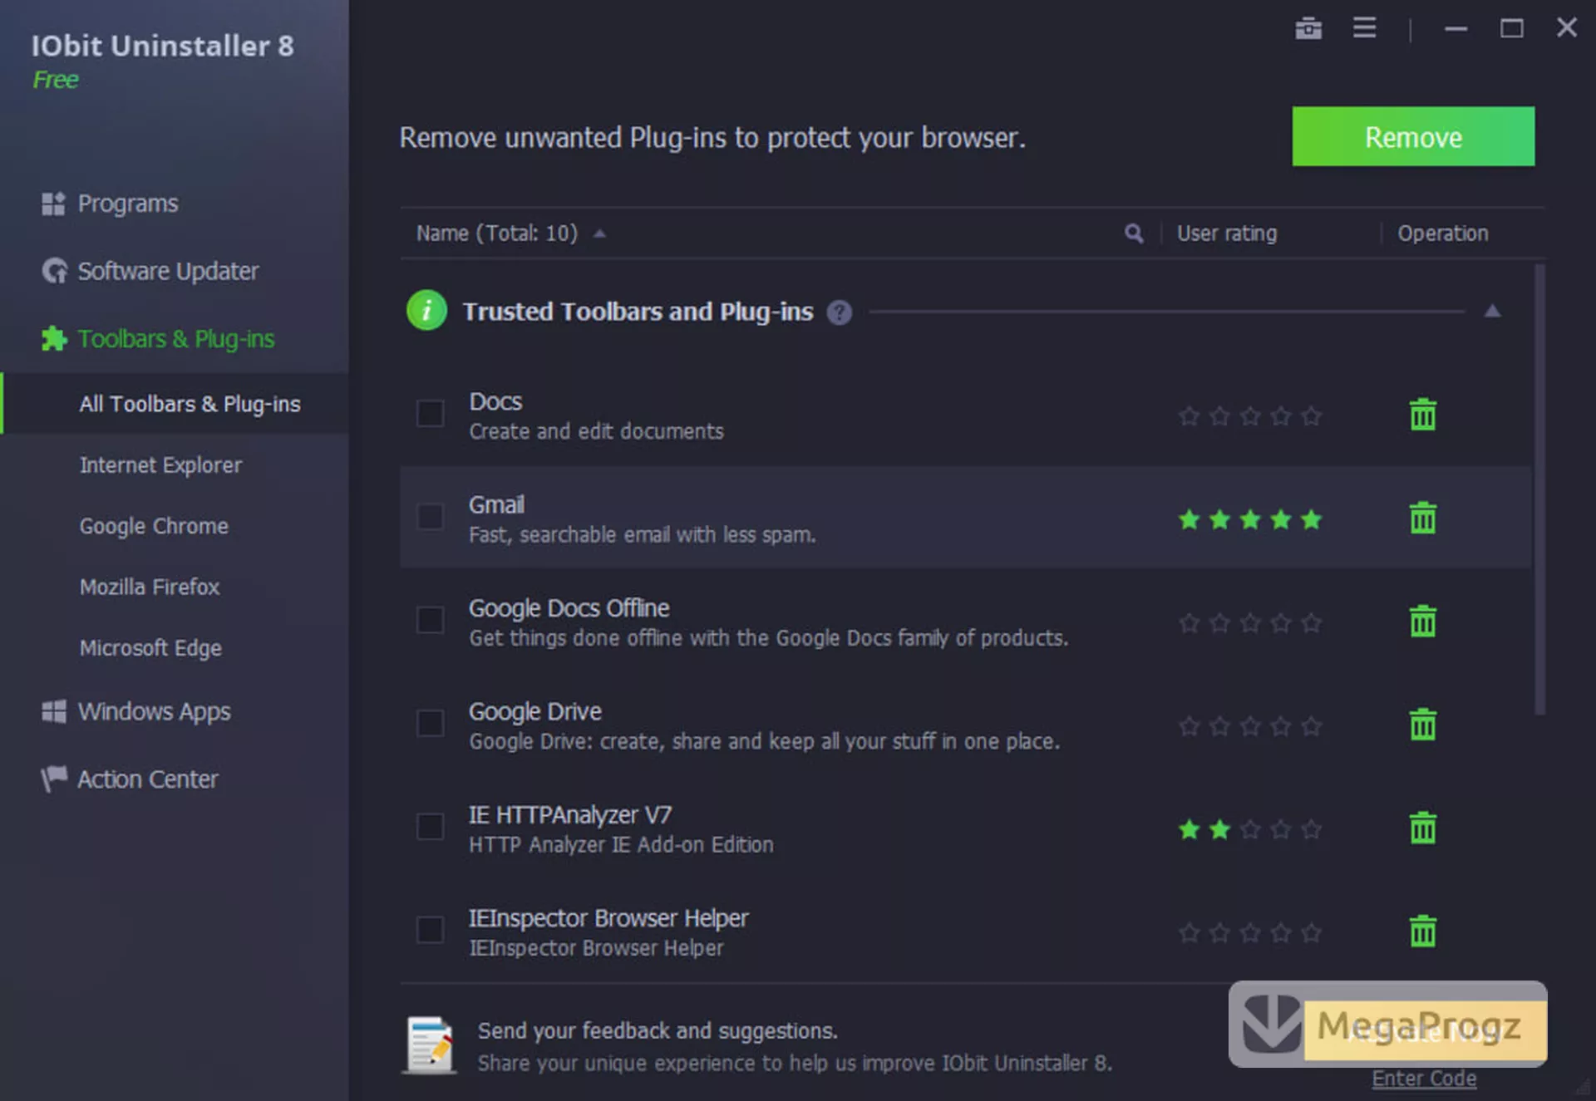Open the Windows Apps section
The image size is (1596, 1101).
click(x=155, y=711)
